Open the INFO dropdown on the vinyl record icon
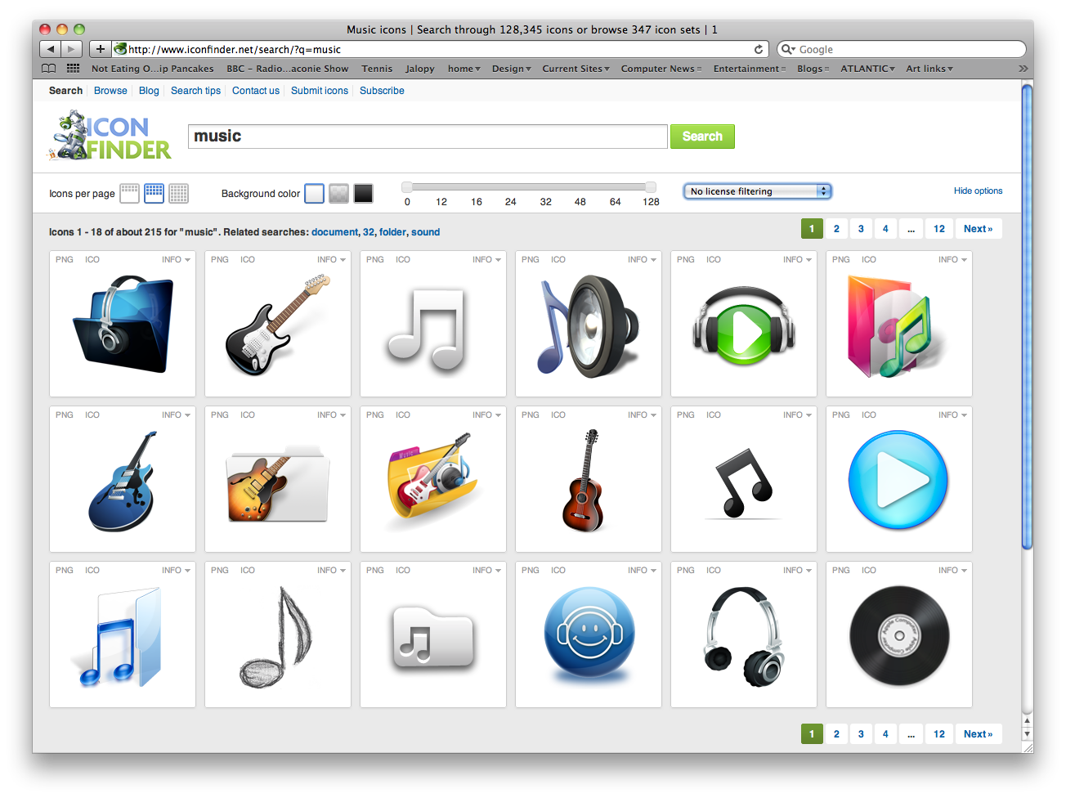 point(952,570)
